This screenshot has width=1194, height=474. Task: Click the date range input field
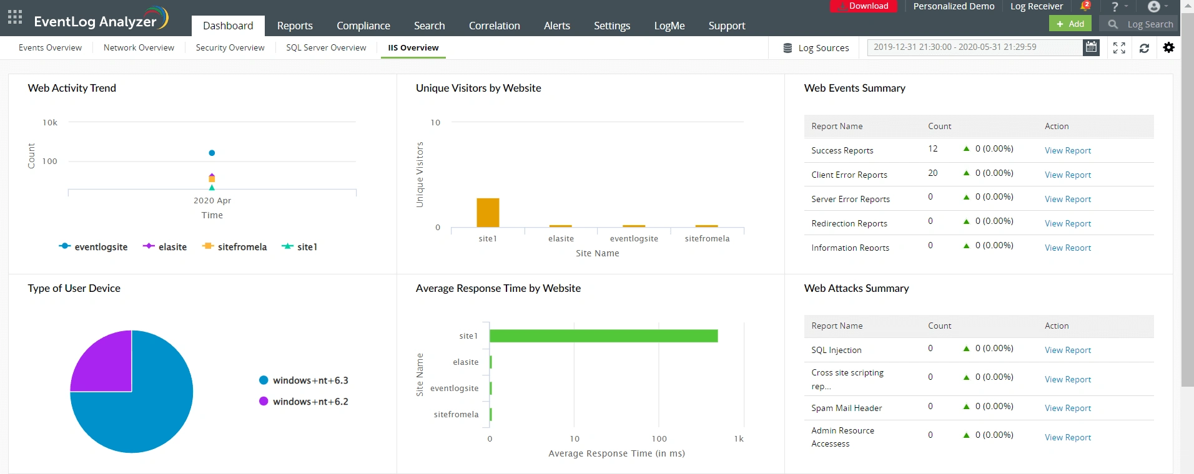point(974,47)
